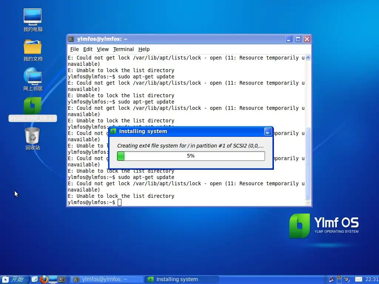Click the terminal prompt on the last line

[91, 202]
